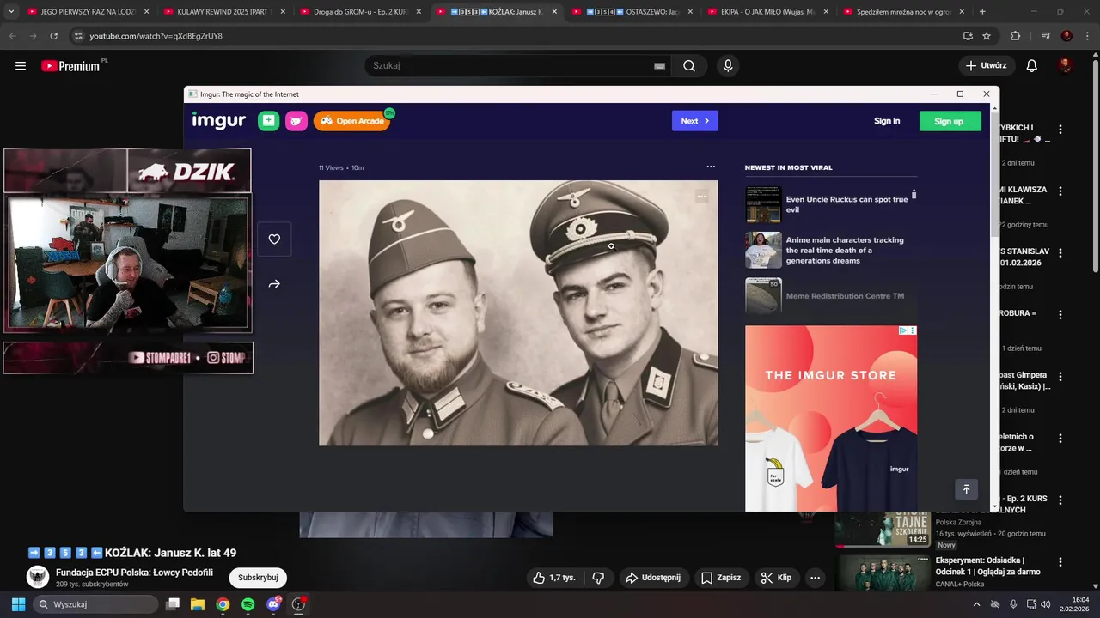Create a clip with Klip button
1100x618 pixels.
click(x=776, y=578)
